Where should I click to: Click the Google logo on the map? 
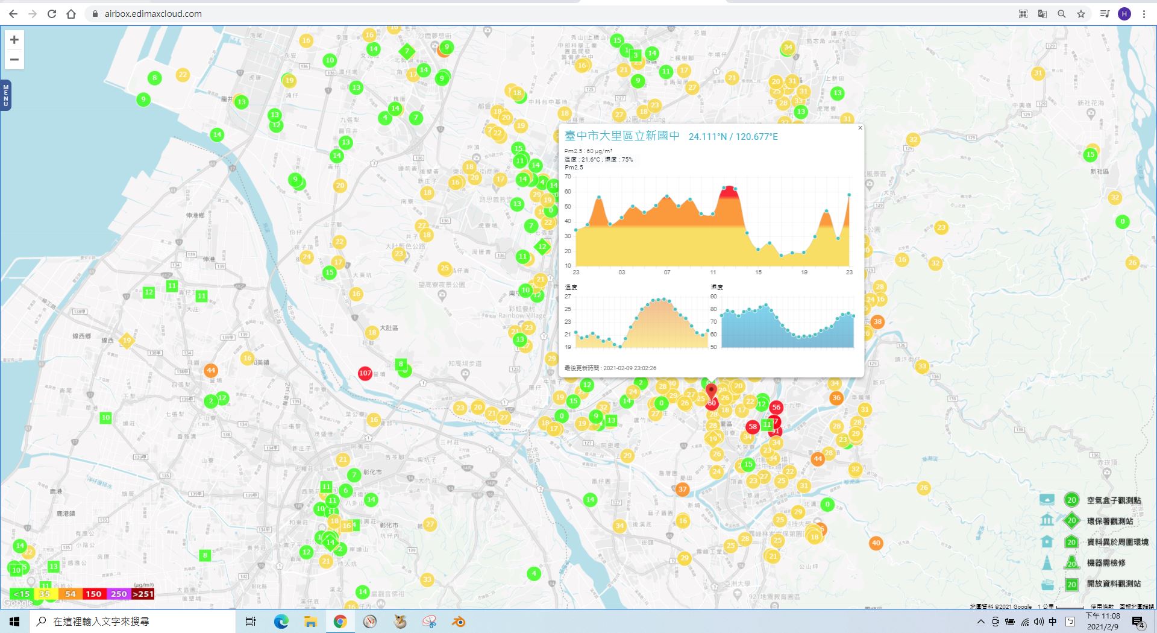pos(18,602)
